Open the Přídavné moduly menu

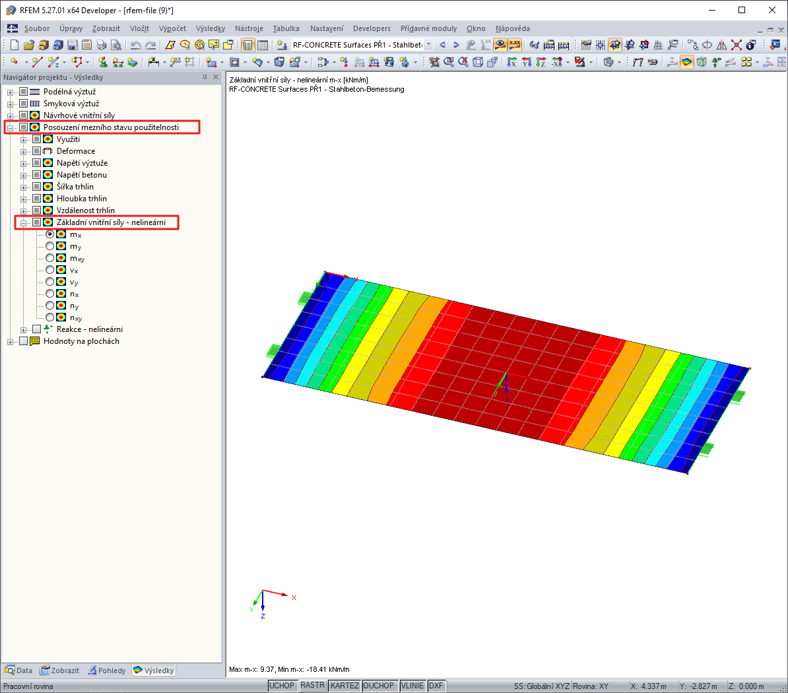click(429, 28)
